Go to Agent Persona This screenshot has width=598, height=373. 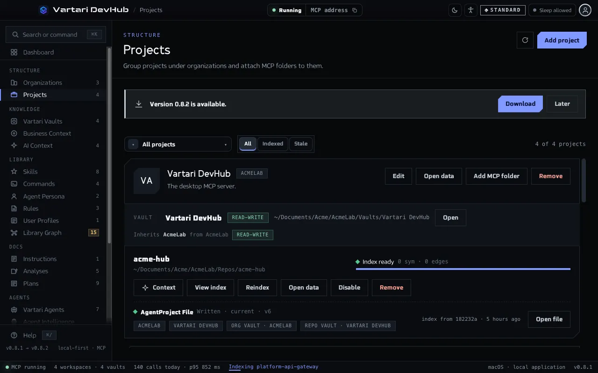[x=54, y=196]
